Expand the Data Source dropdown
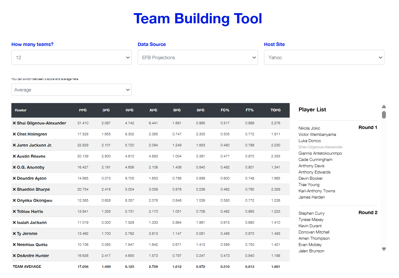This screenshot has width=399, height=278. (198, 57)
